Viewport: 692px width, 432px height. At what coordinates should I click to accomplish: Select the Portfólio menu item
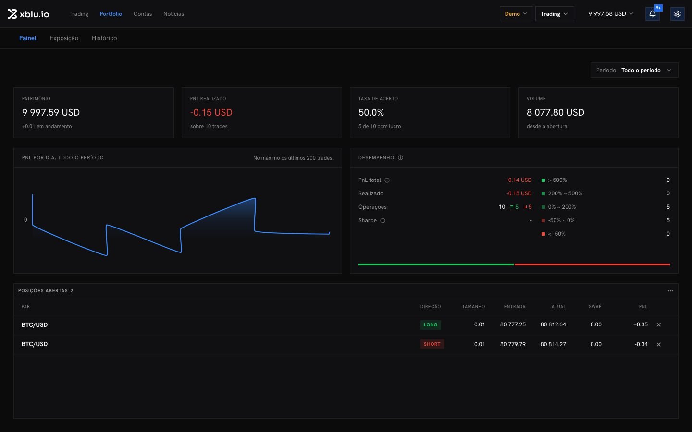click(111, 14)
